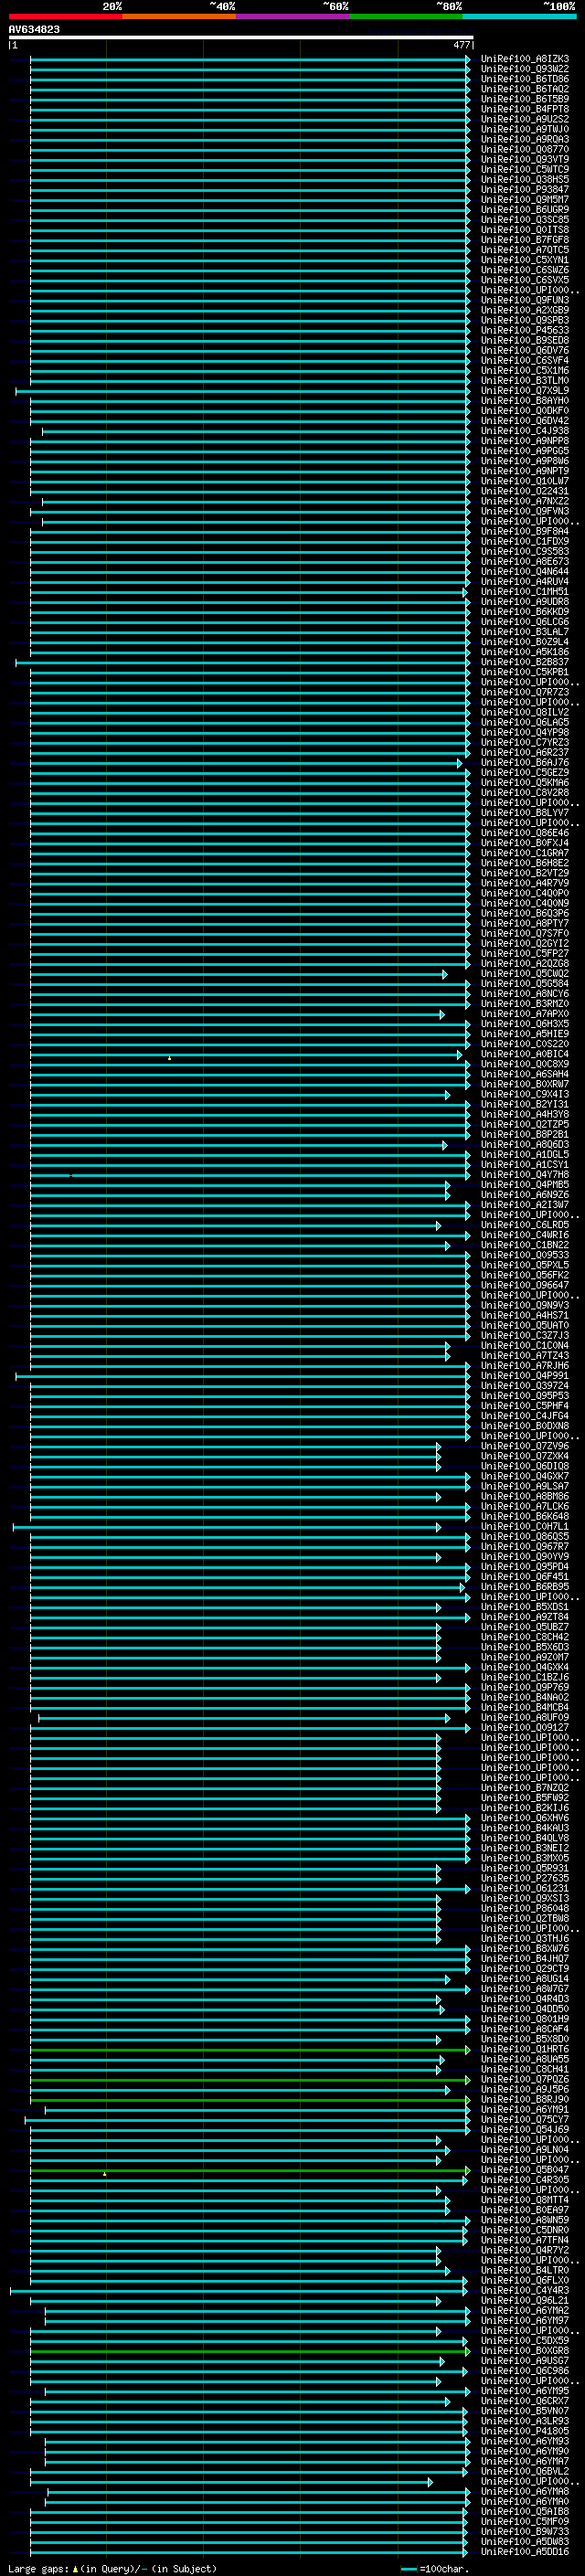Select the query name AV634823
Viewport: 585px width, 2576px height.
[x=34, y=29]
